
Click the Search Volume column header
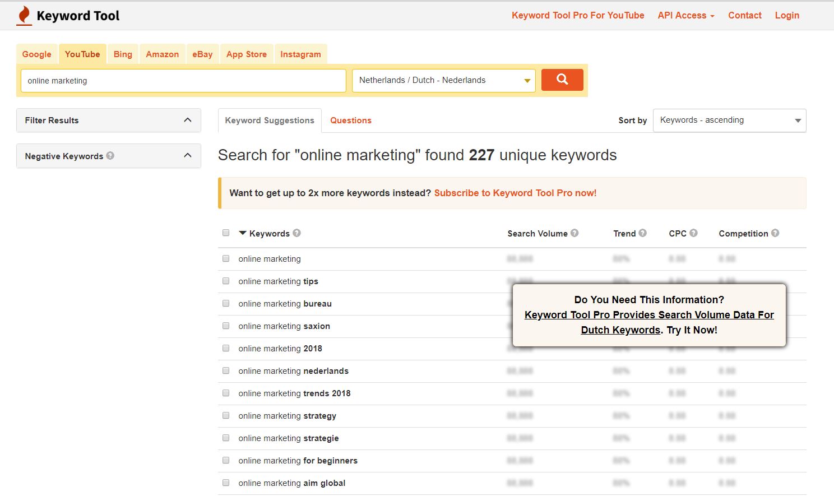[538, 233]
